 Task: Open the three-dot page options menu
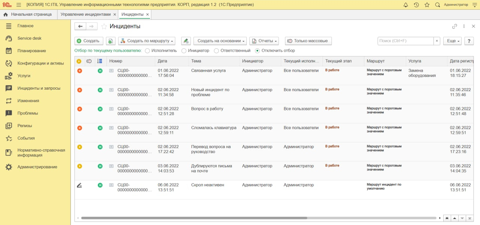(x=464, y=26)
